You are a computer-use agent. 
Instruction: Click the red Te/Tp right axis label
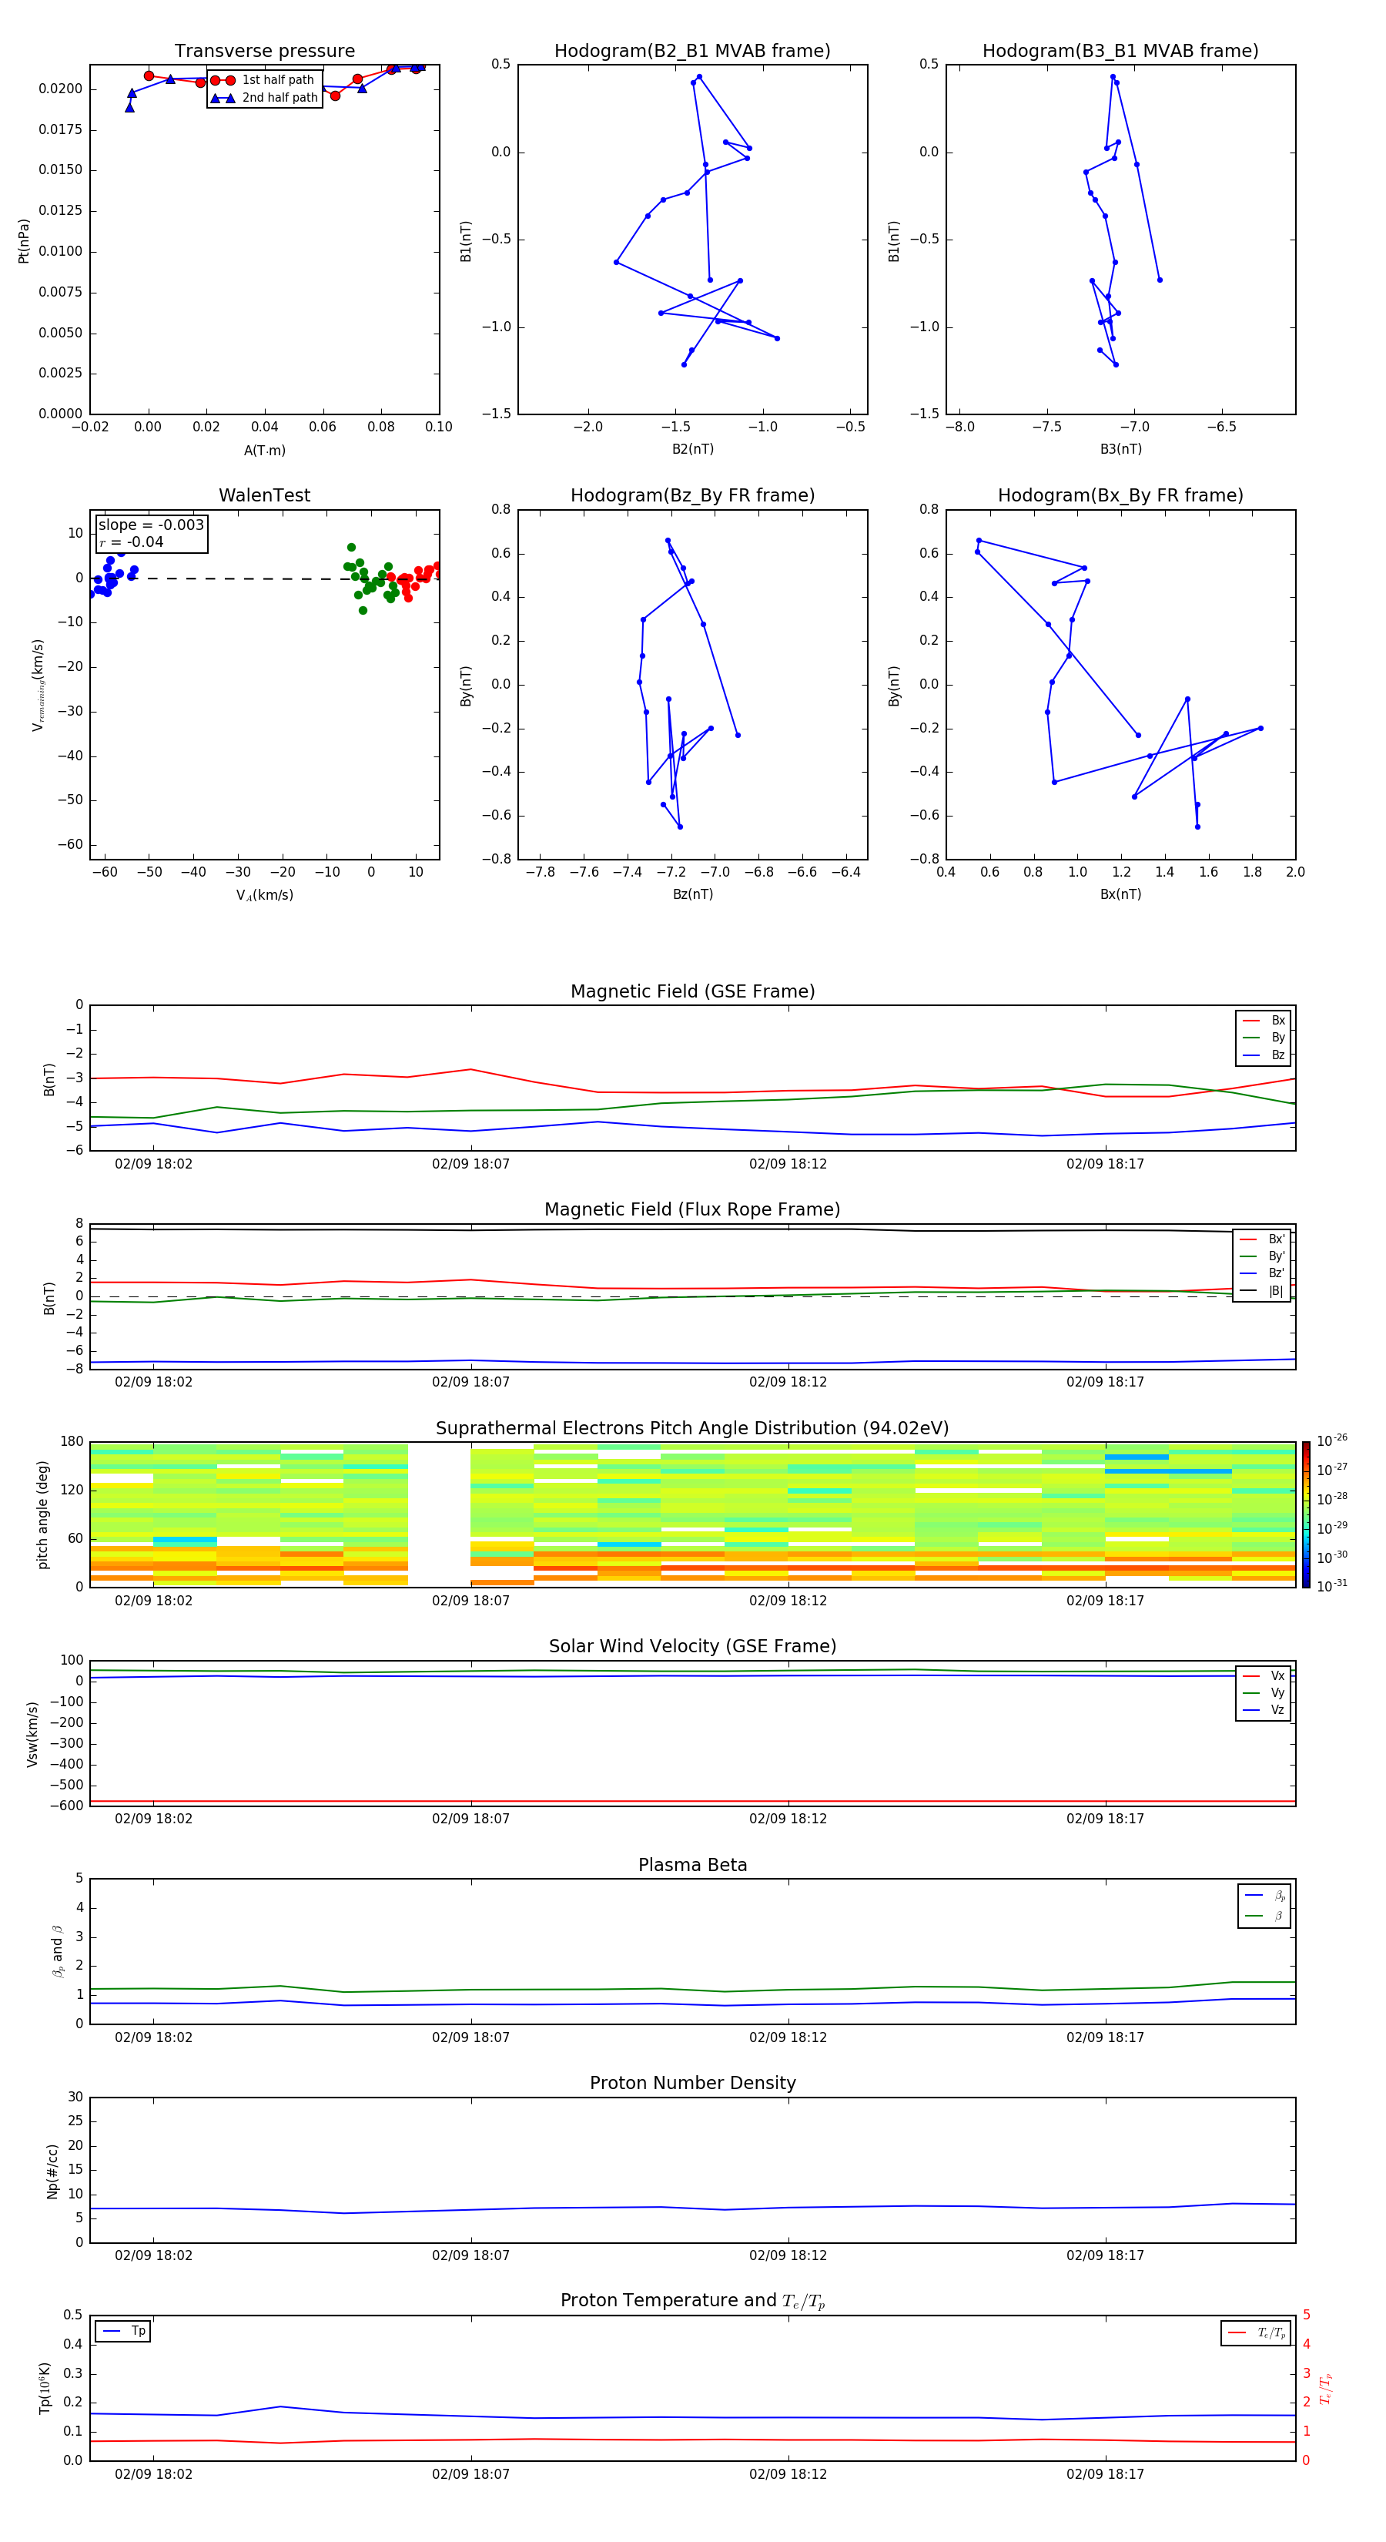point(1326,2388)
